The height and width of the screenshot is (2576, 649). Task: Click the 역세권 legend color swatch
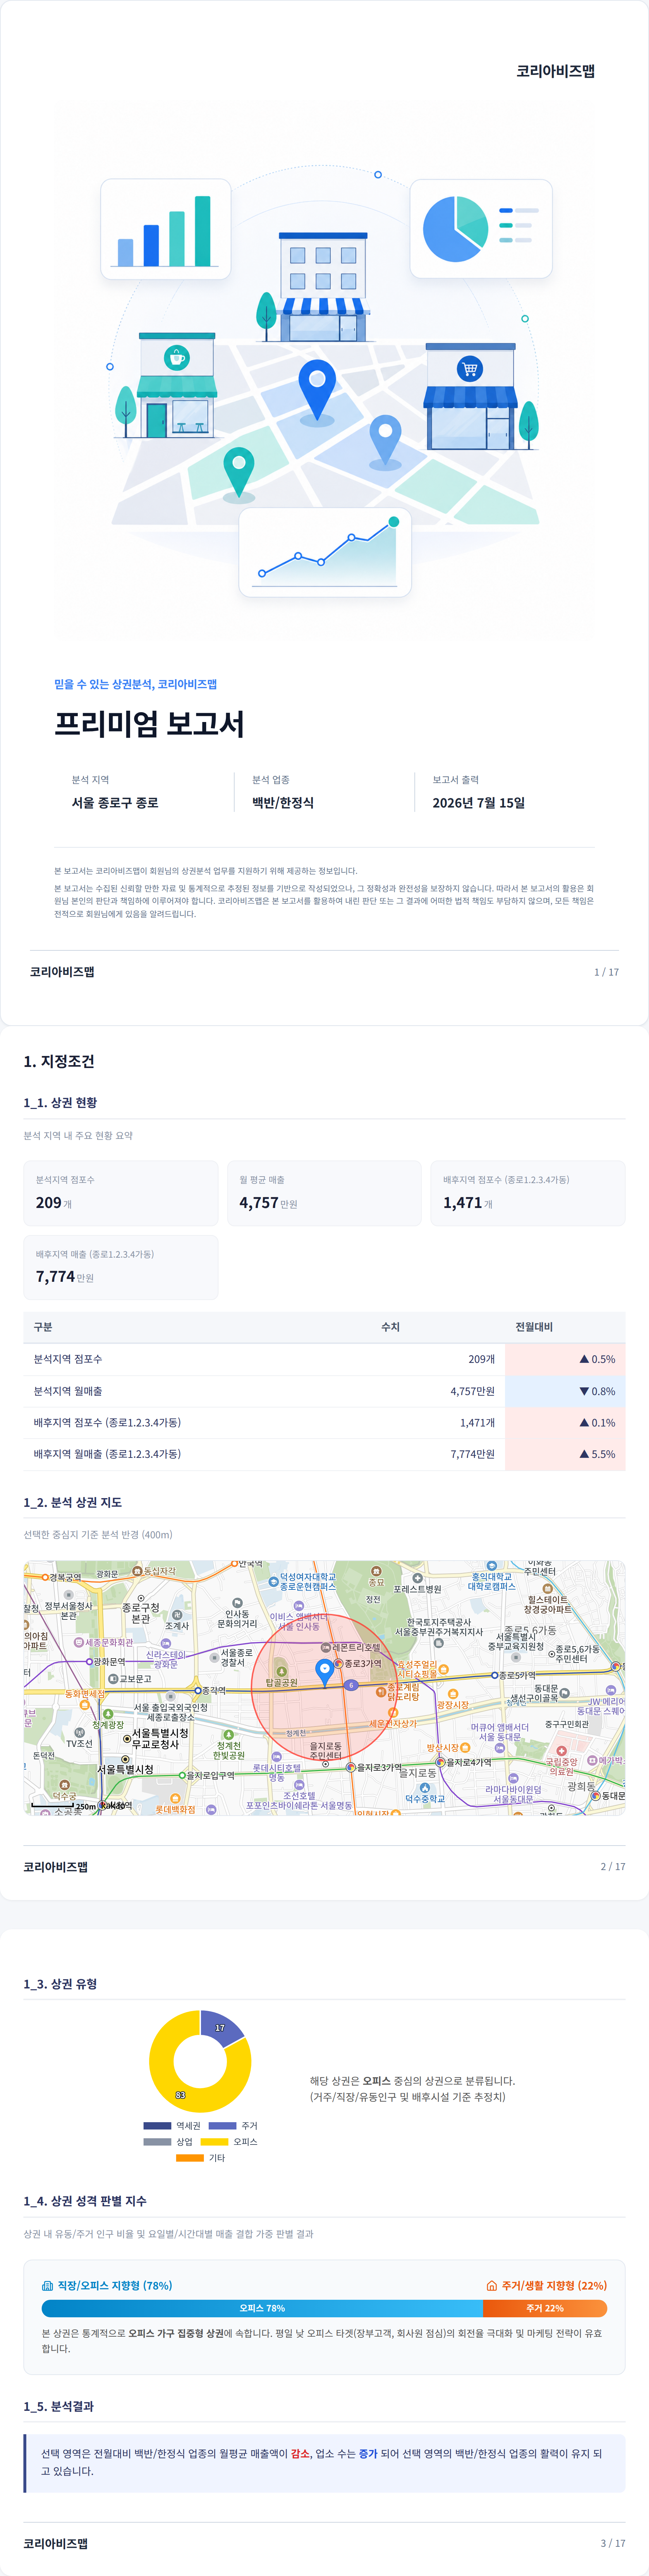157,2126
